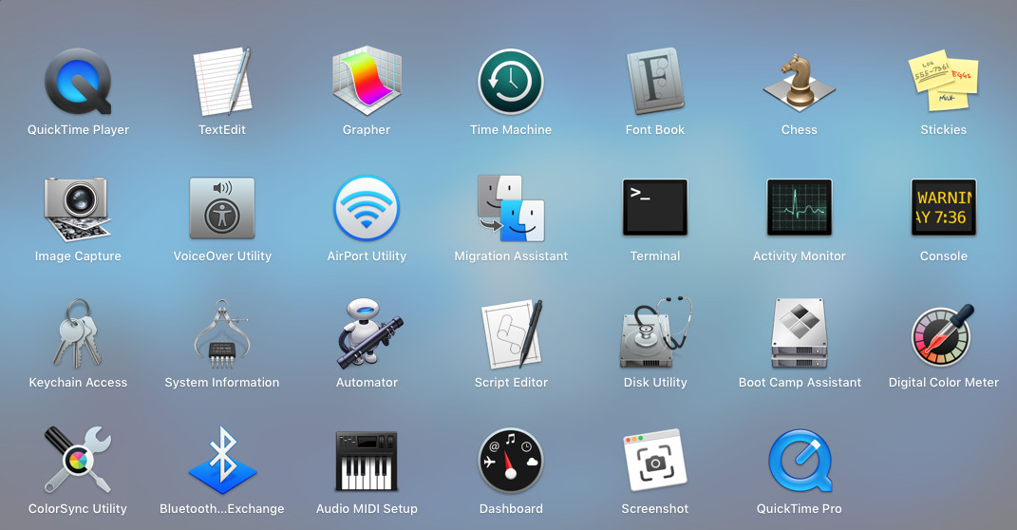Launch Migration Assistant
Viewport: 1017px width, 530px height.
pos(511,208)
